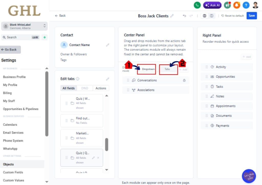Image resolution: width=262 pixels, height=185 pixels.
Task: Open the bell notifications icon
Action: pos(237,5)
